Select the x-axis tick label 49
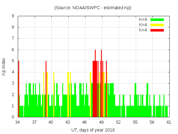Image resolution: width=178 pixels, height=134 pixels. point(102,122)
